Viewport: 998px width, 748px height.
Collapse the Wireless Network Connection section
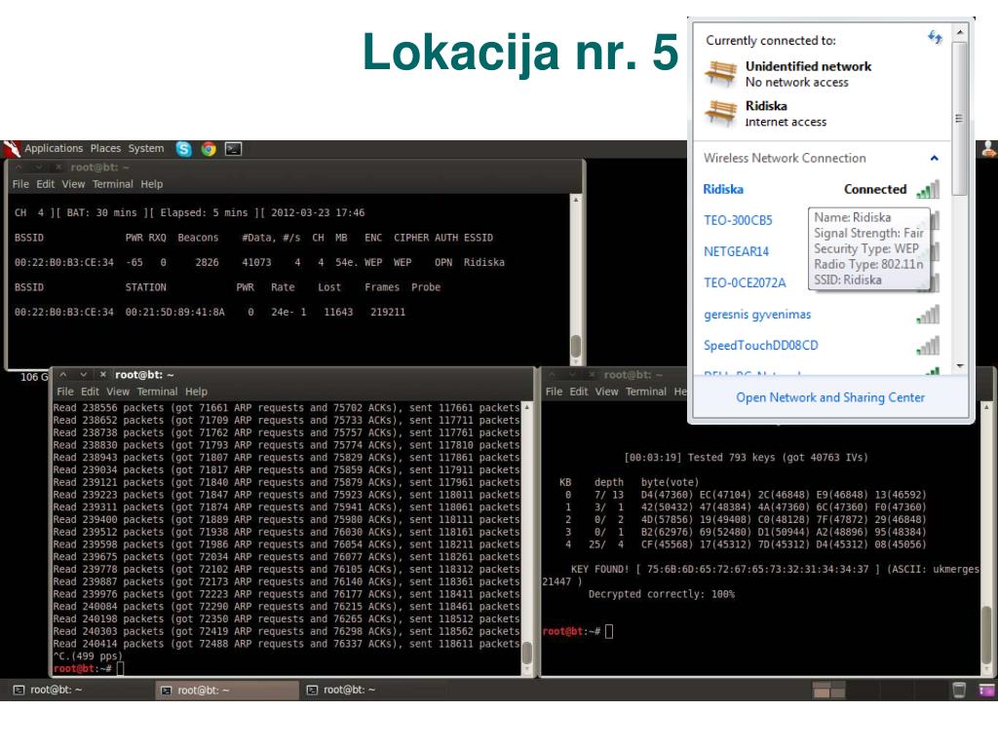[x=934, y=158]
